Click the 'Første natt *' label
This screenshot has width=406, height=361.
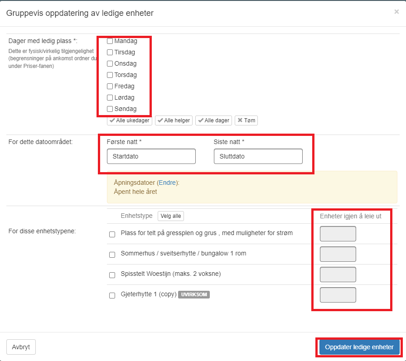[x=124, y=142]
